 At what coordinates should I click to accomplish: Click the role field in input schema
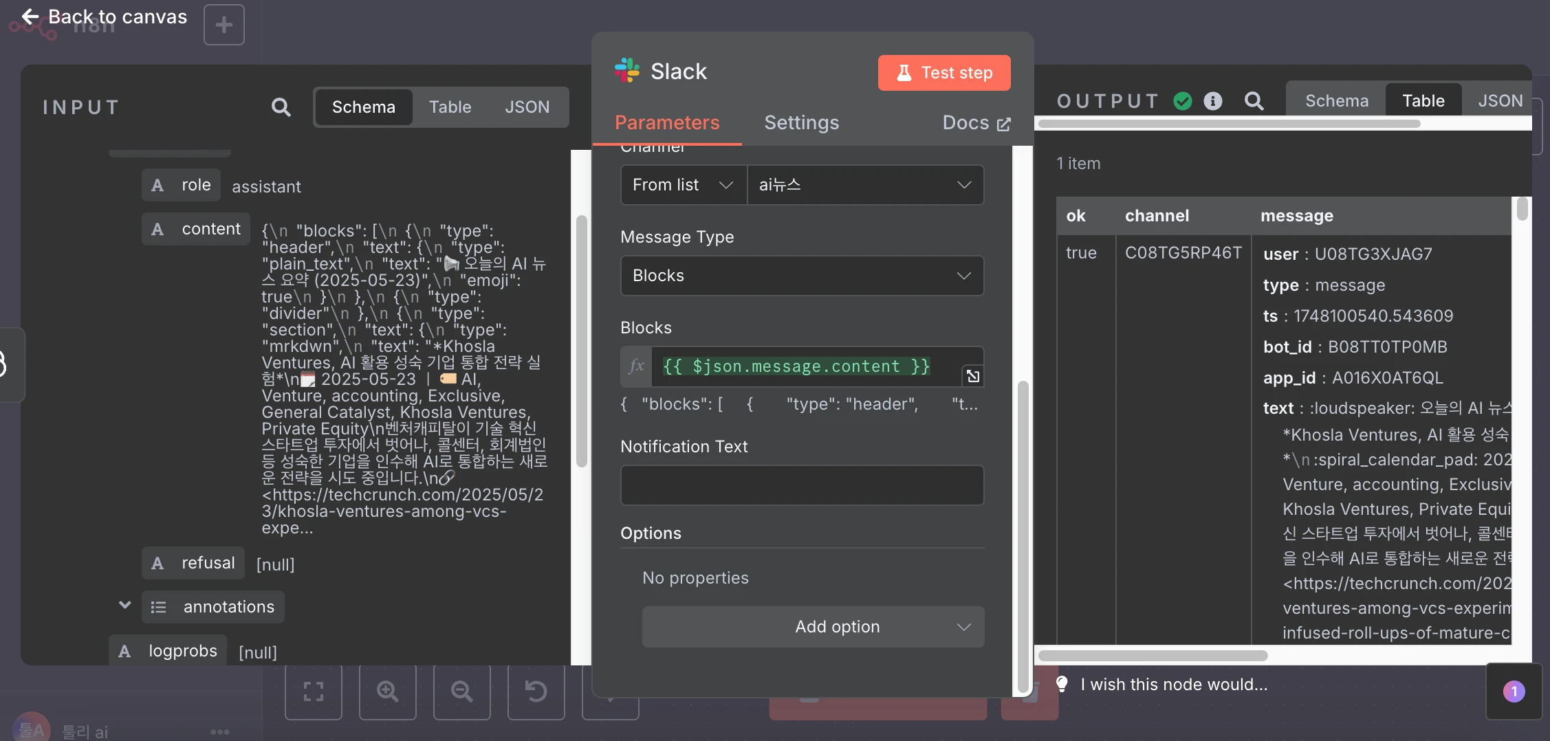tap(181, 186)
